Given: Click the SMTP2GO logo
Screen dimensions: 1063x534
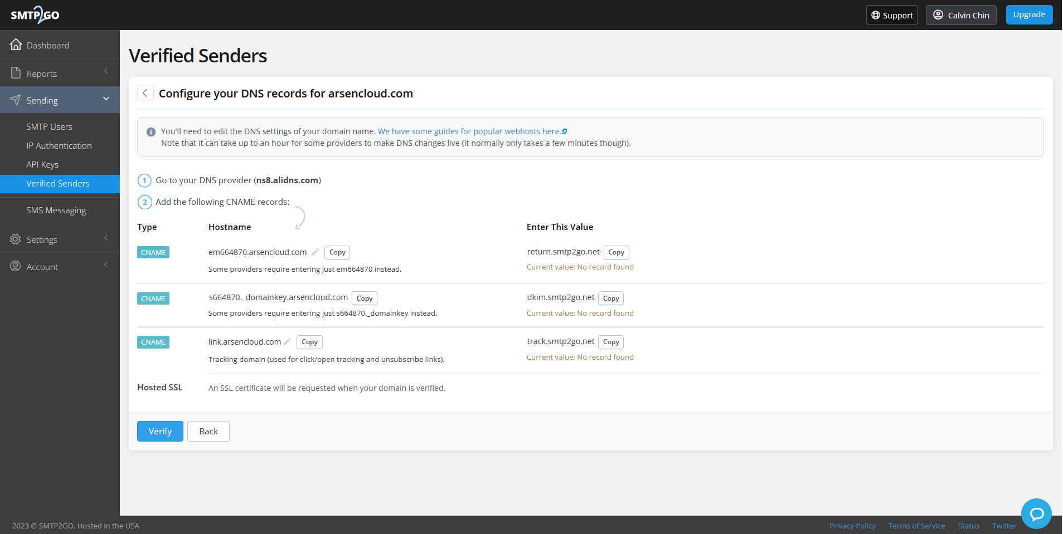Looking at the screenshot, I should 35,14.
